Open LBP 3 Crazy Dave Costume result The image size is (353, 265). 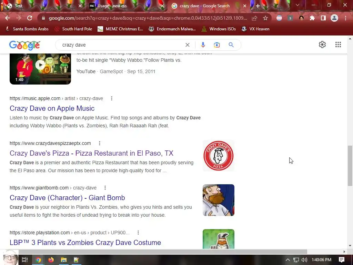click(x=85, y=243)
